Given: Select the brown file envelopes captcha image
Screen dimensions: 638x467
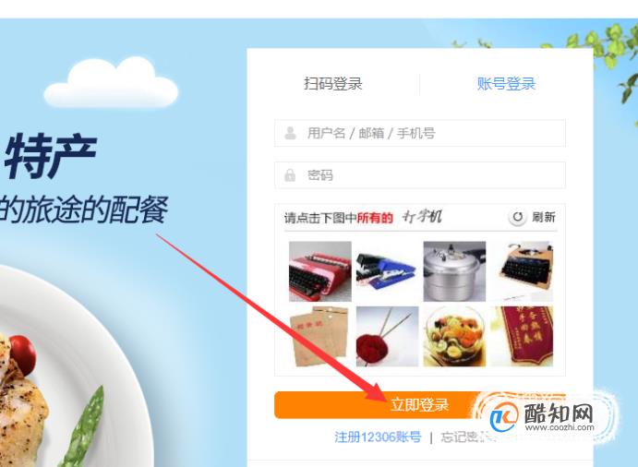Looking at the screenshot, I should click(x=320, y=337).
